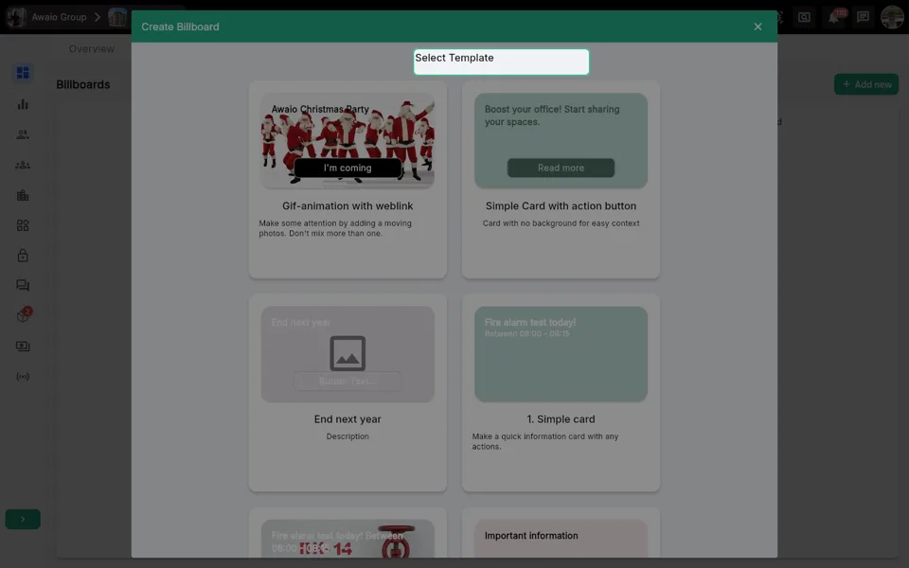Click the Read more button in the preview
Image resolution: width=909 pixels, height=568 pixels.
coord(561,168)
